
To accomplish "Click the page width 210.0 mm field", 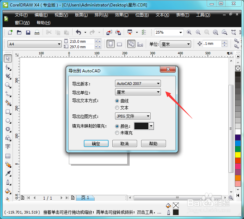I will tap(82, 41).
